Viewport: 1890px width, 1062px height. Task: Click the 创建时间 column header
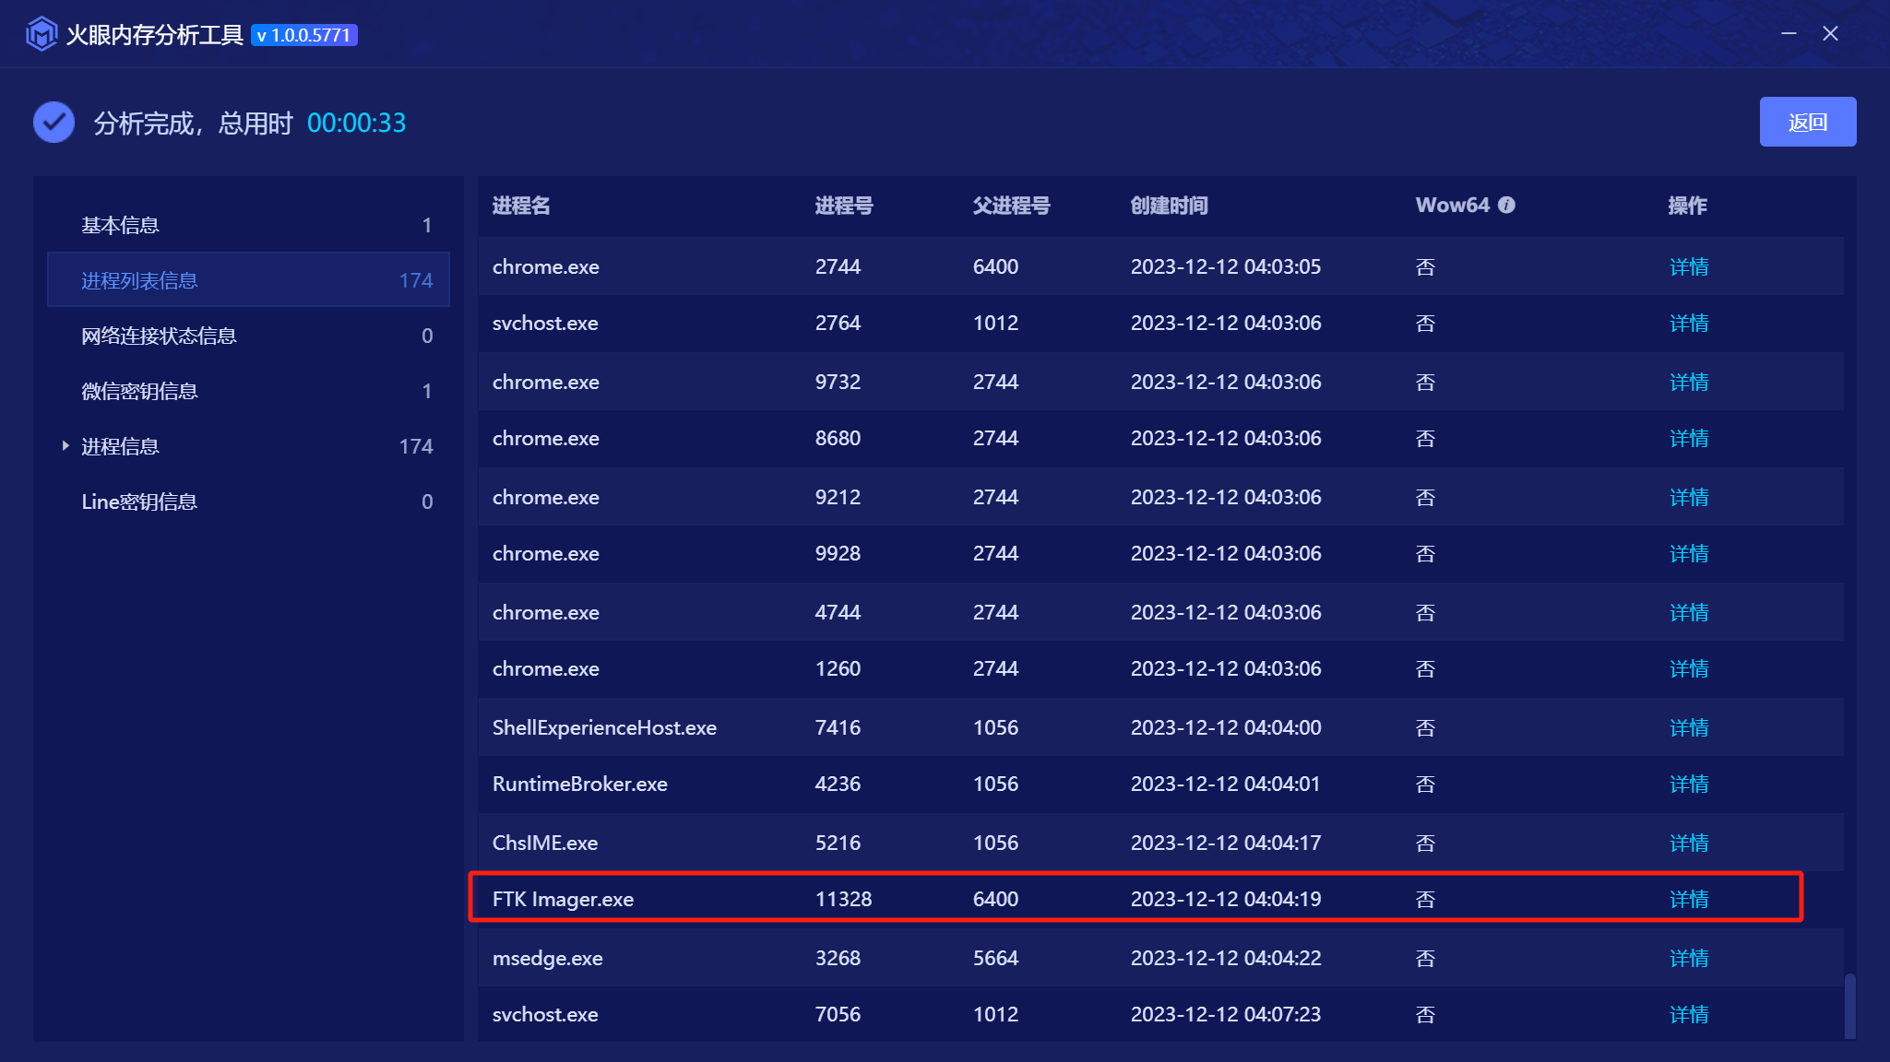click(1169, 206)
